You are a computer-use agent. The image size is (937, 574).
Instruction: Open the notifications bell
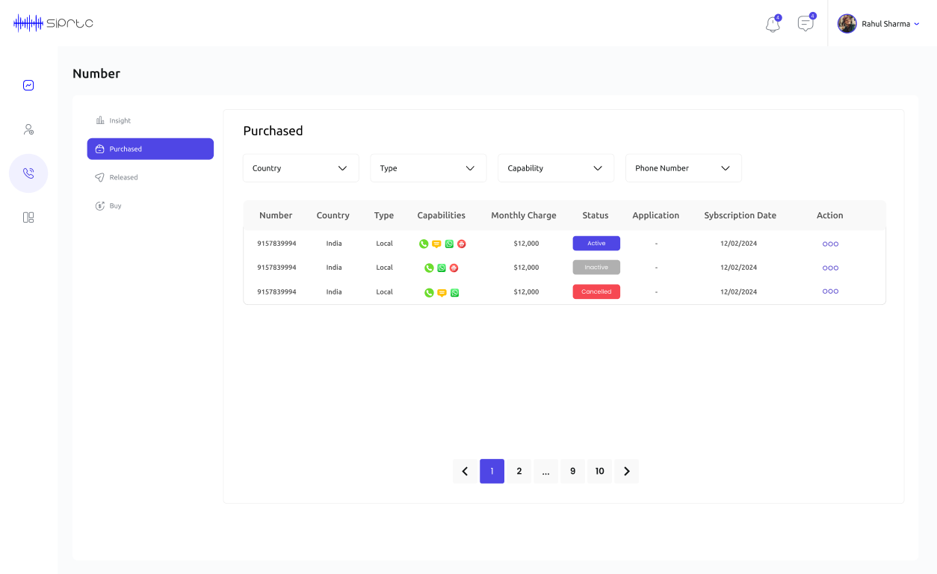coord(772,24)
